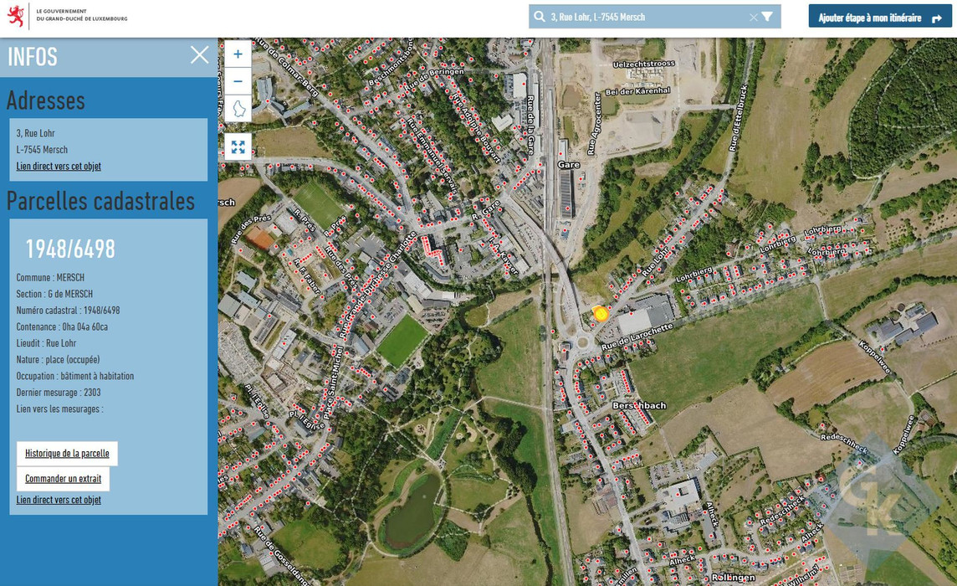The height and width of the screenshot is (586, 957).
Task: Open address direct link to this object
Action: pyautogui.click(x=59, y=167)
